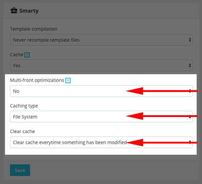This screenshot has height=184, width=202.
Task: Click the Clear cache label
Action: (x=22, y=131)
